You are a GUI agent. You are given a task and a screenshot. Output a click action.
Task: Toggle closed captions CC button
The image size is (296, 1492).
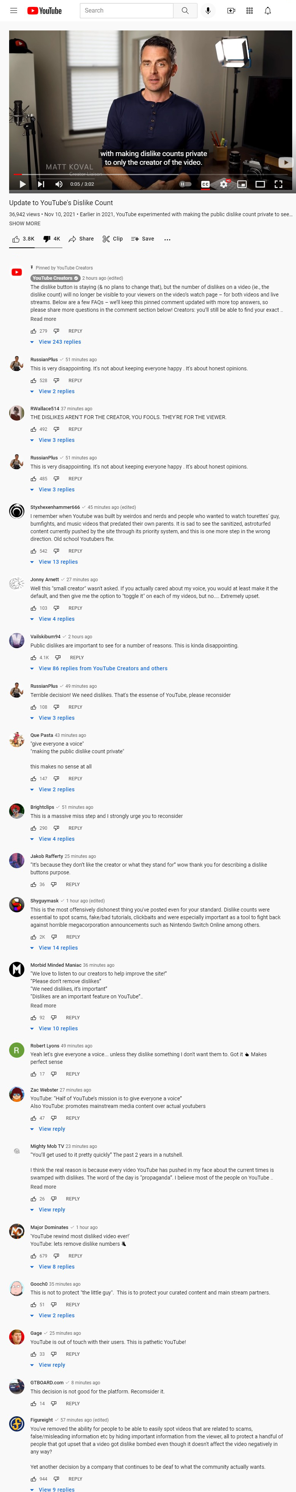click(205, 184)
